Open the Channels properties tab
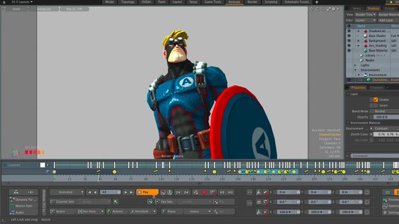The height and width of the screenshot is (224, 399). (377, 87)
